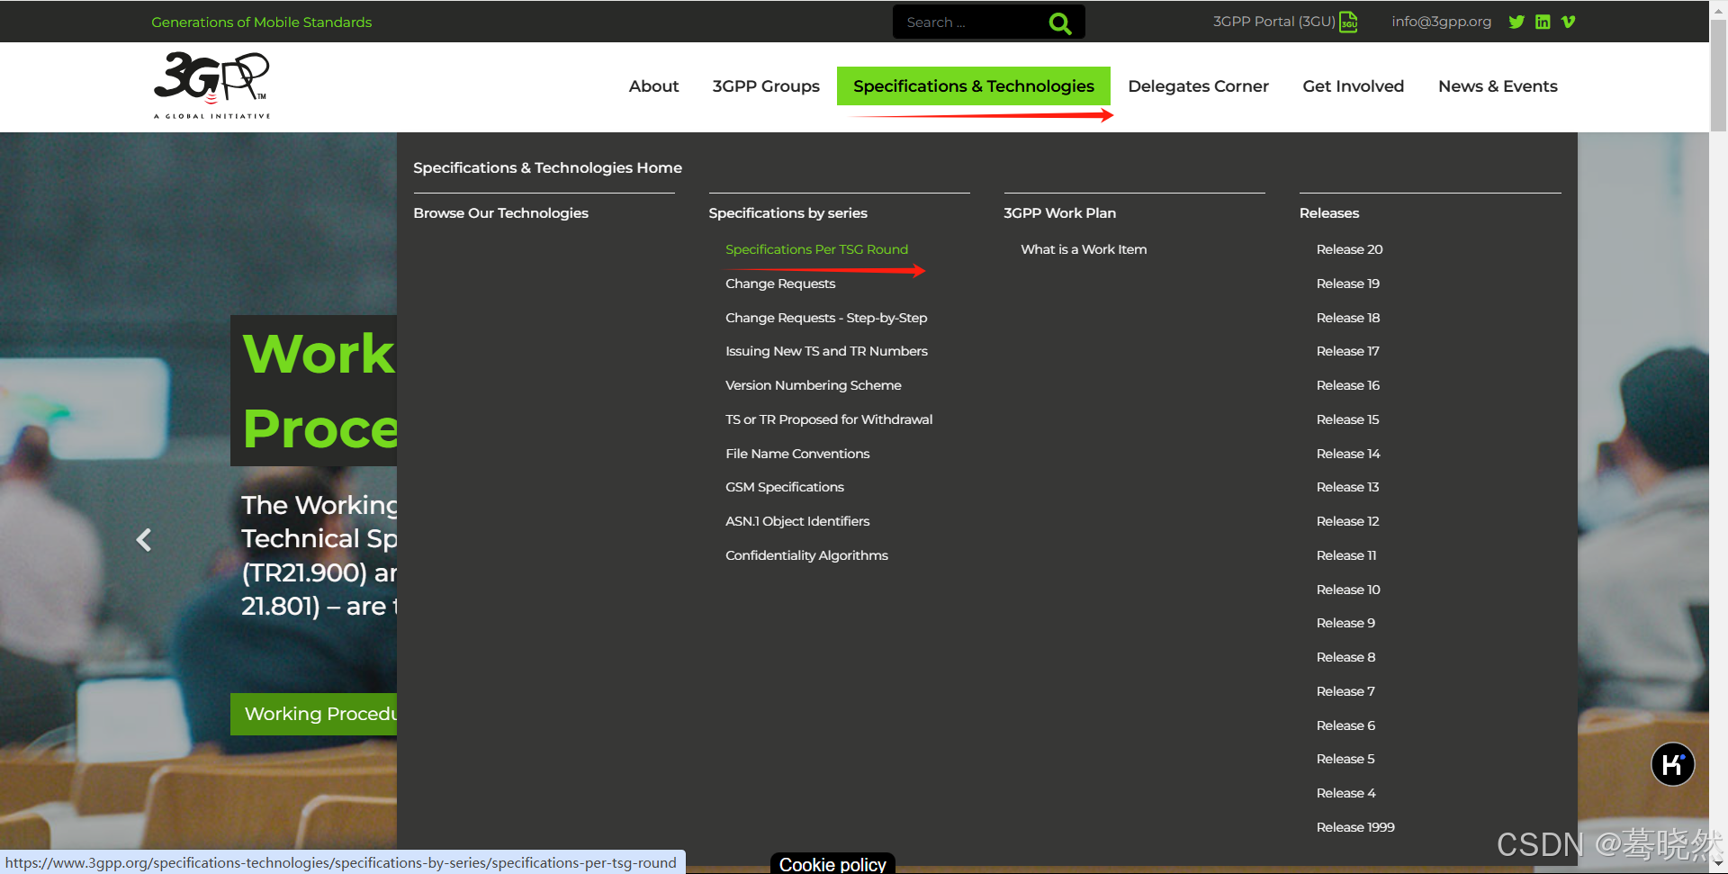Open Issuing New TS and TR Numbers
1728x874 pixels.
tap(826, 351)
